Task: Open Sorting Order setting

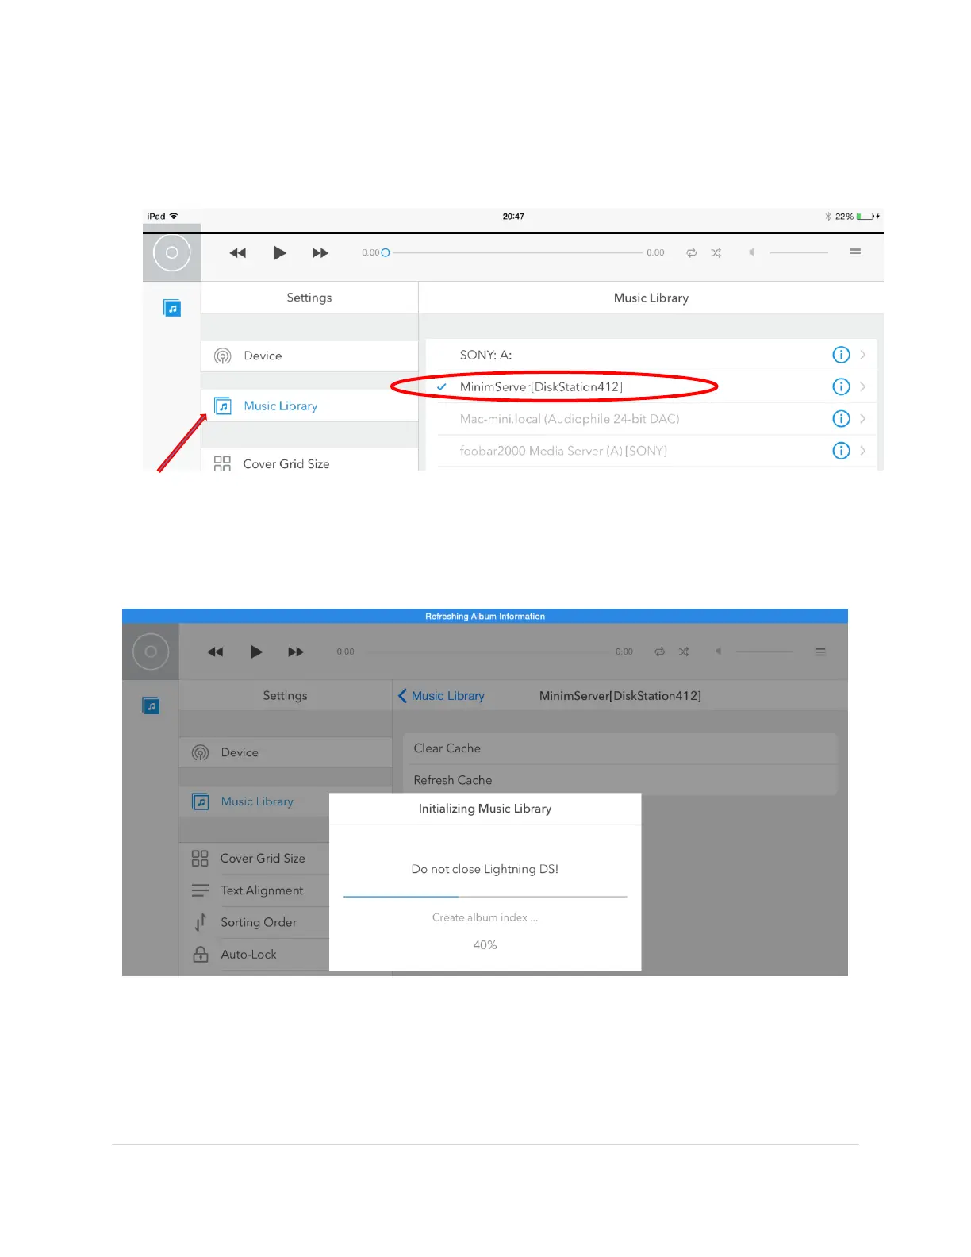Action: (x=255, y=922)
